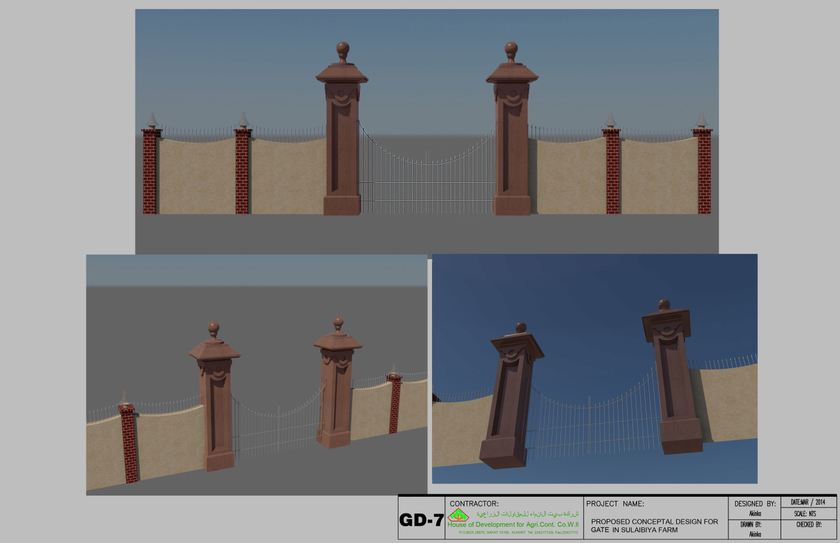Select the front elevation gate render
This screenshot has width=840, height=543.
[427, 131]
